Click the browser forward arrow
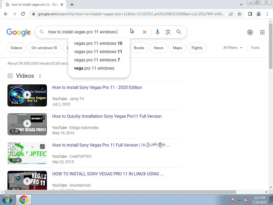The height and width of the screenshot is (205, 273). (x=14, y=14)
